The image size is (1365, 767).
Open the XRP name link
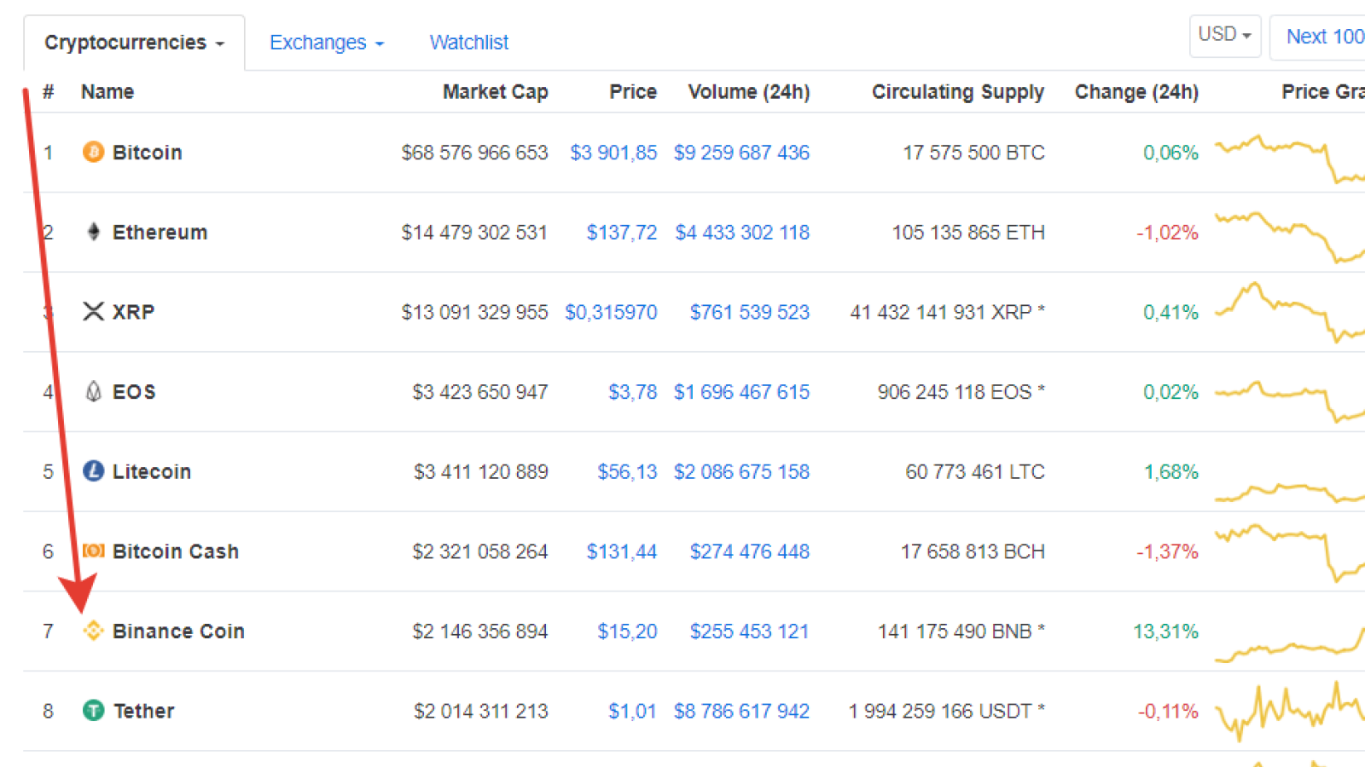(x=133, y=312)
